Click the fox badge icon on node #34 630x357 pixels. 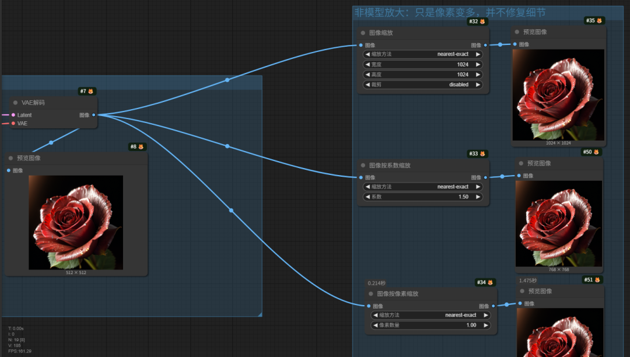pos(490,282)
